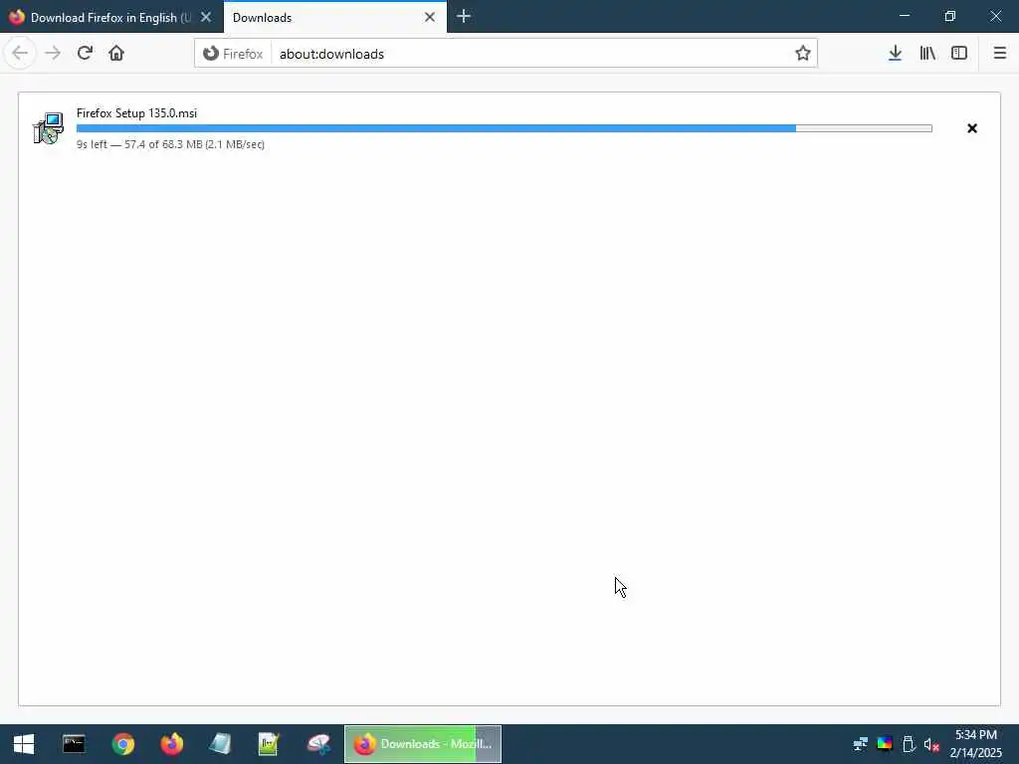Open the hamburger application menu
Viewport: 1019px width, 764px height.
[x=999, y=54]
